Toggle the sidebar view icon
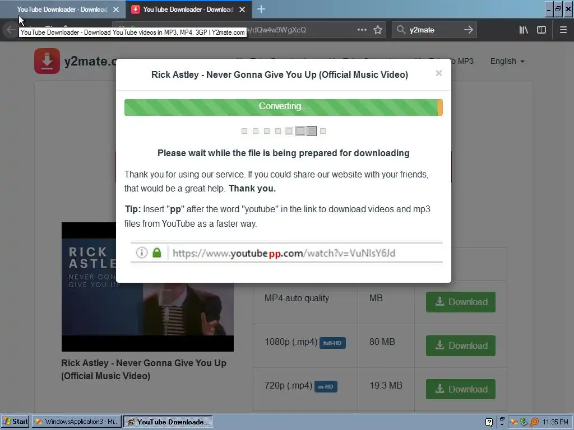Screen dimensions: 574x430 (x=541, y=30)
